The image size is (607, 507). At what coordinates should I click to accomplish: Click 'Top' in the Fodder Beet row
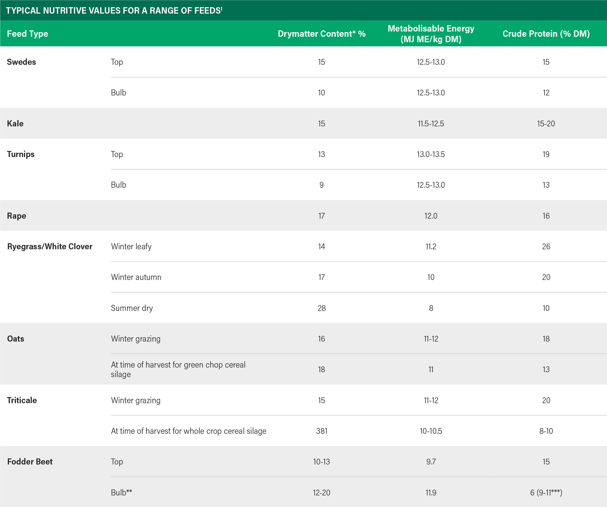point(117,462)
